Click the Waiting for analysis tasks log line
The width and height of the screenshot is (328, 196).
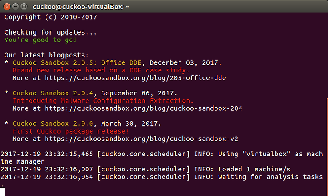[x=161, y=177]
